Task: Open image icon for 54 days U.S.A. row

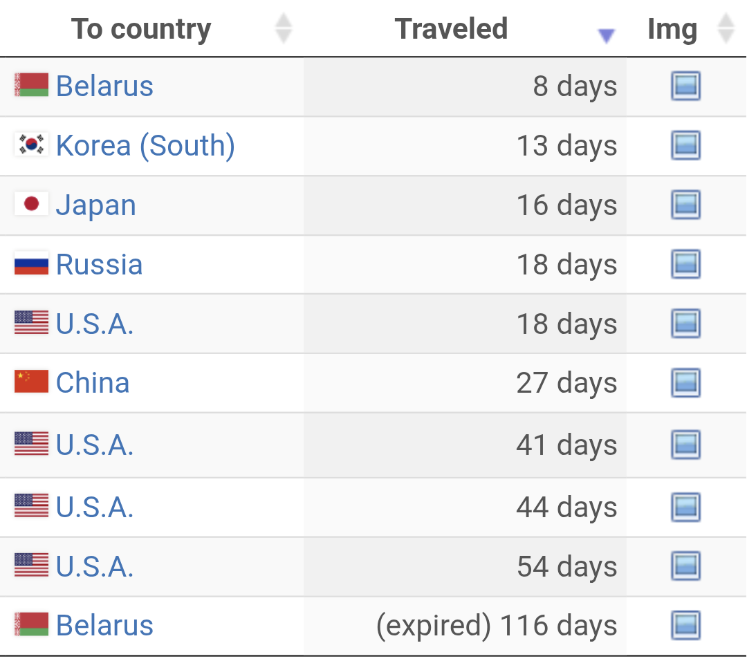Action: (685, 567)
